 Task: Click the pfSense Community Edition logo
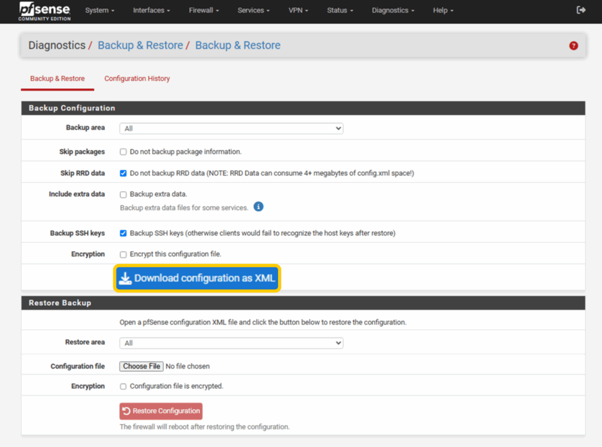45,11
